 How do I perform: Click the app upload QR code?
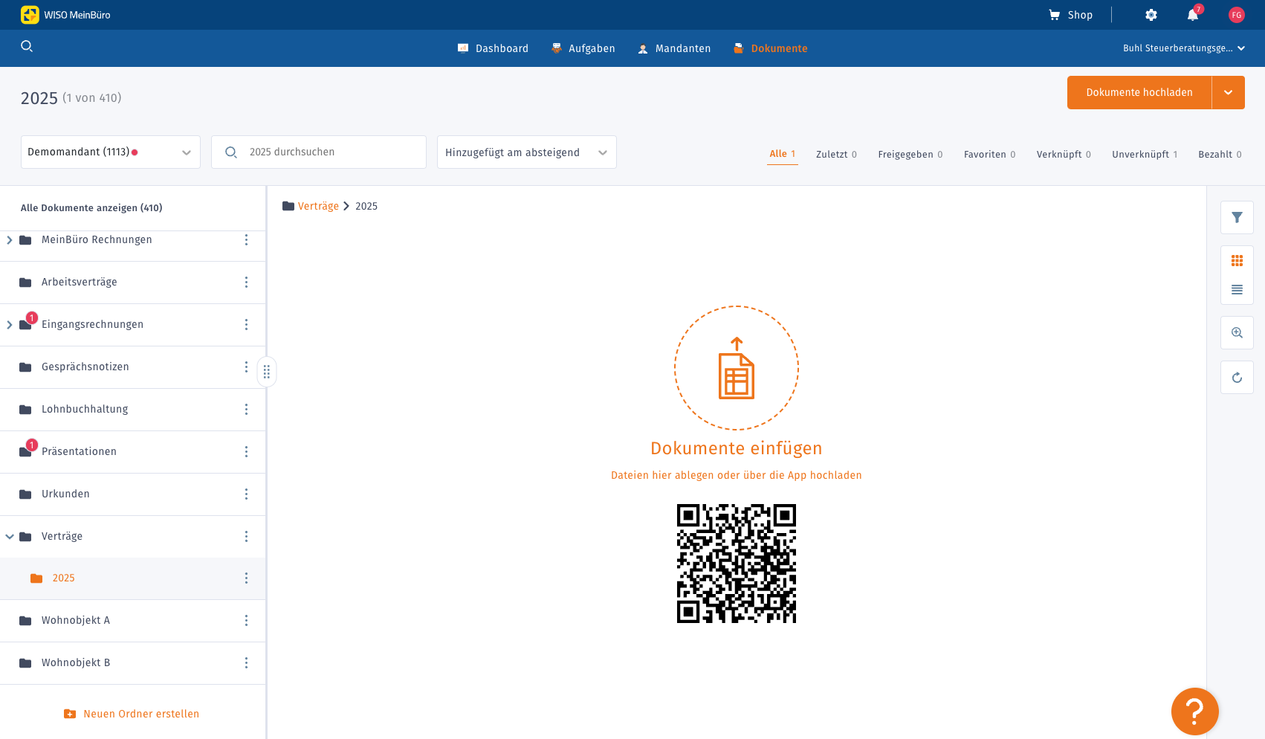737,564
